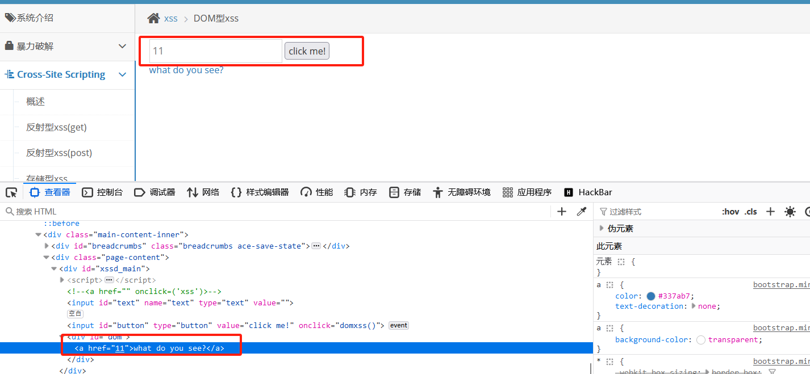
Task: Switch to the 控制台 console tab
Action: tap(102, 192)
